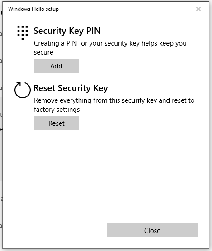Select the Reset Security Key heading
The height and width of the screenshot is (251, 212).
point(71,88)
